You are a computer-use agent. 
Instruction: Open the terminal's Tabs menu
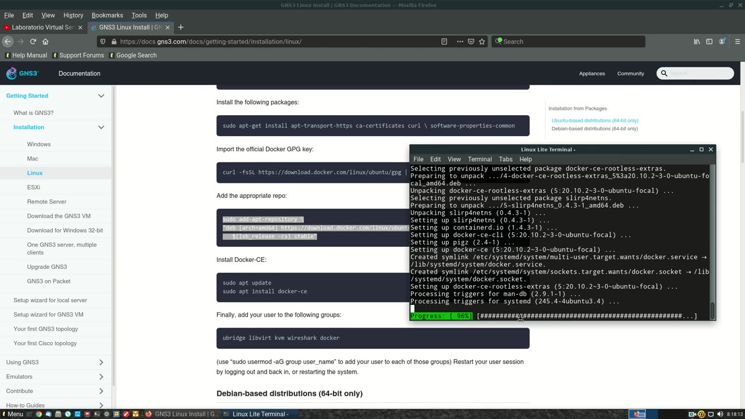coord(506,159)
